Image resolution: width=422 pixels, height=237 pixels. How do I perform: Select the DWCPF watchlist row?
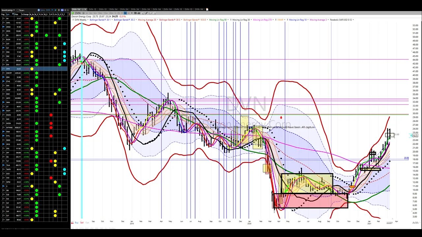(x=34, y=73)
